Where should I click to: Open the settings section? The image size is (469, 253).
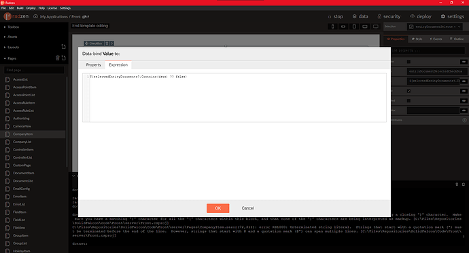point(452,16)
